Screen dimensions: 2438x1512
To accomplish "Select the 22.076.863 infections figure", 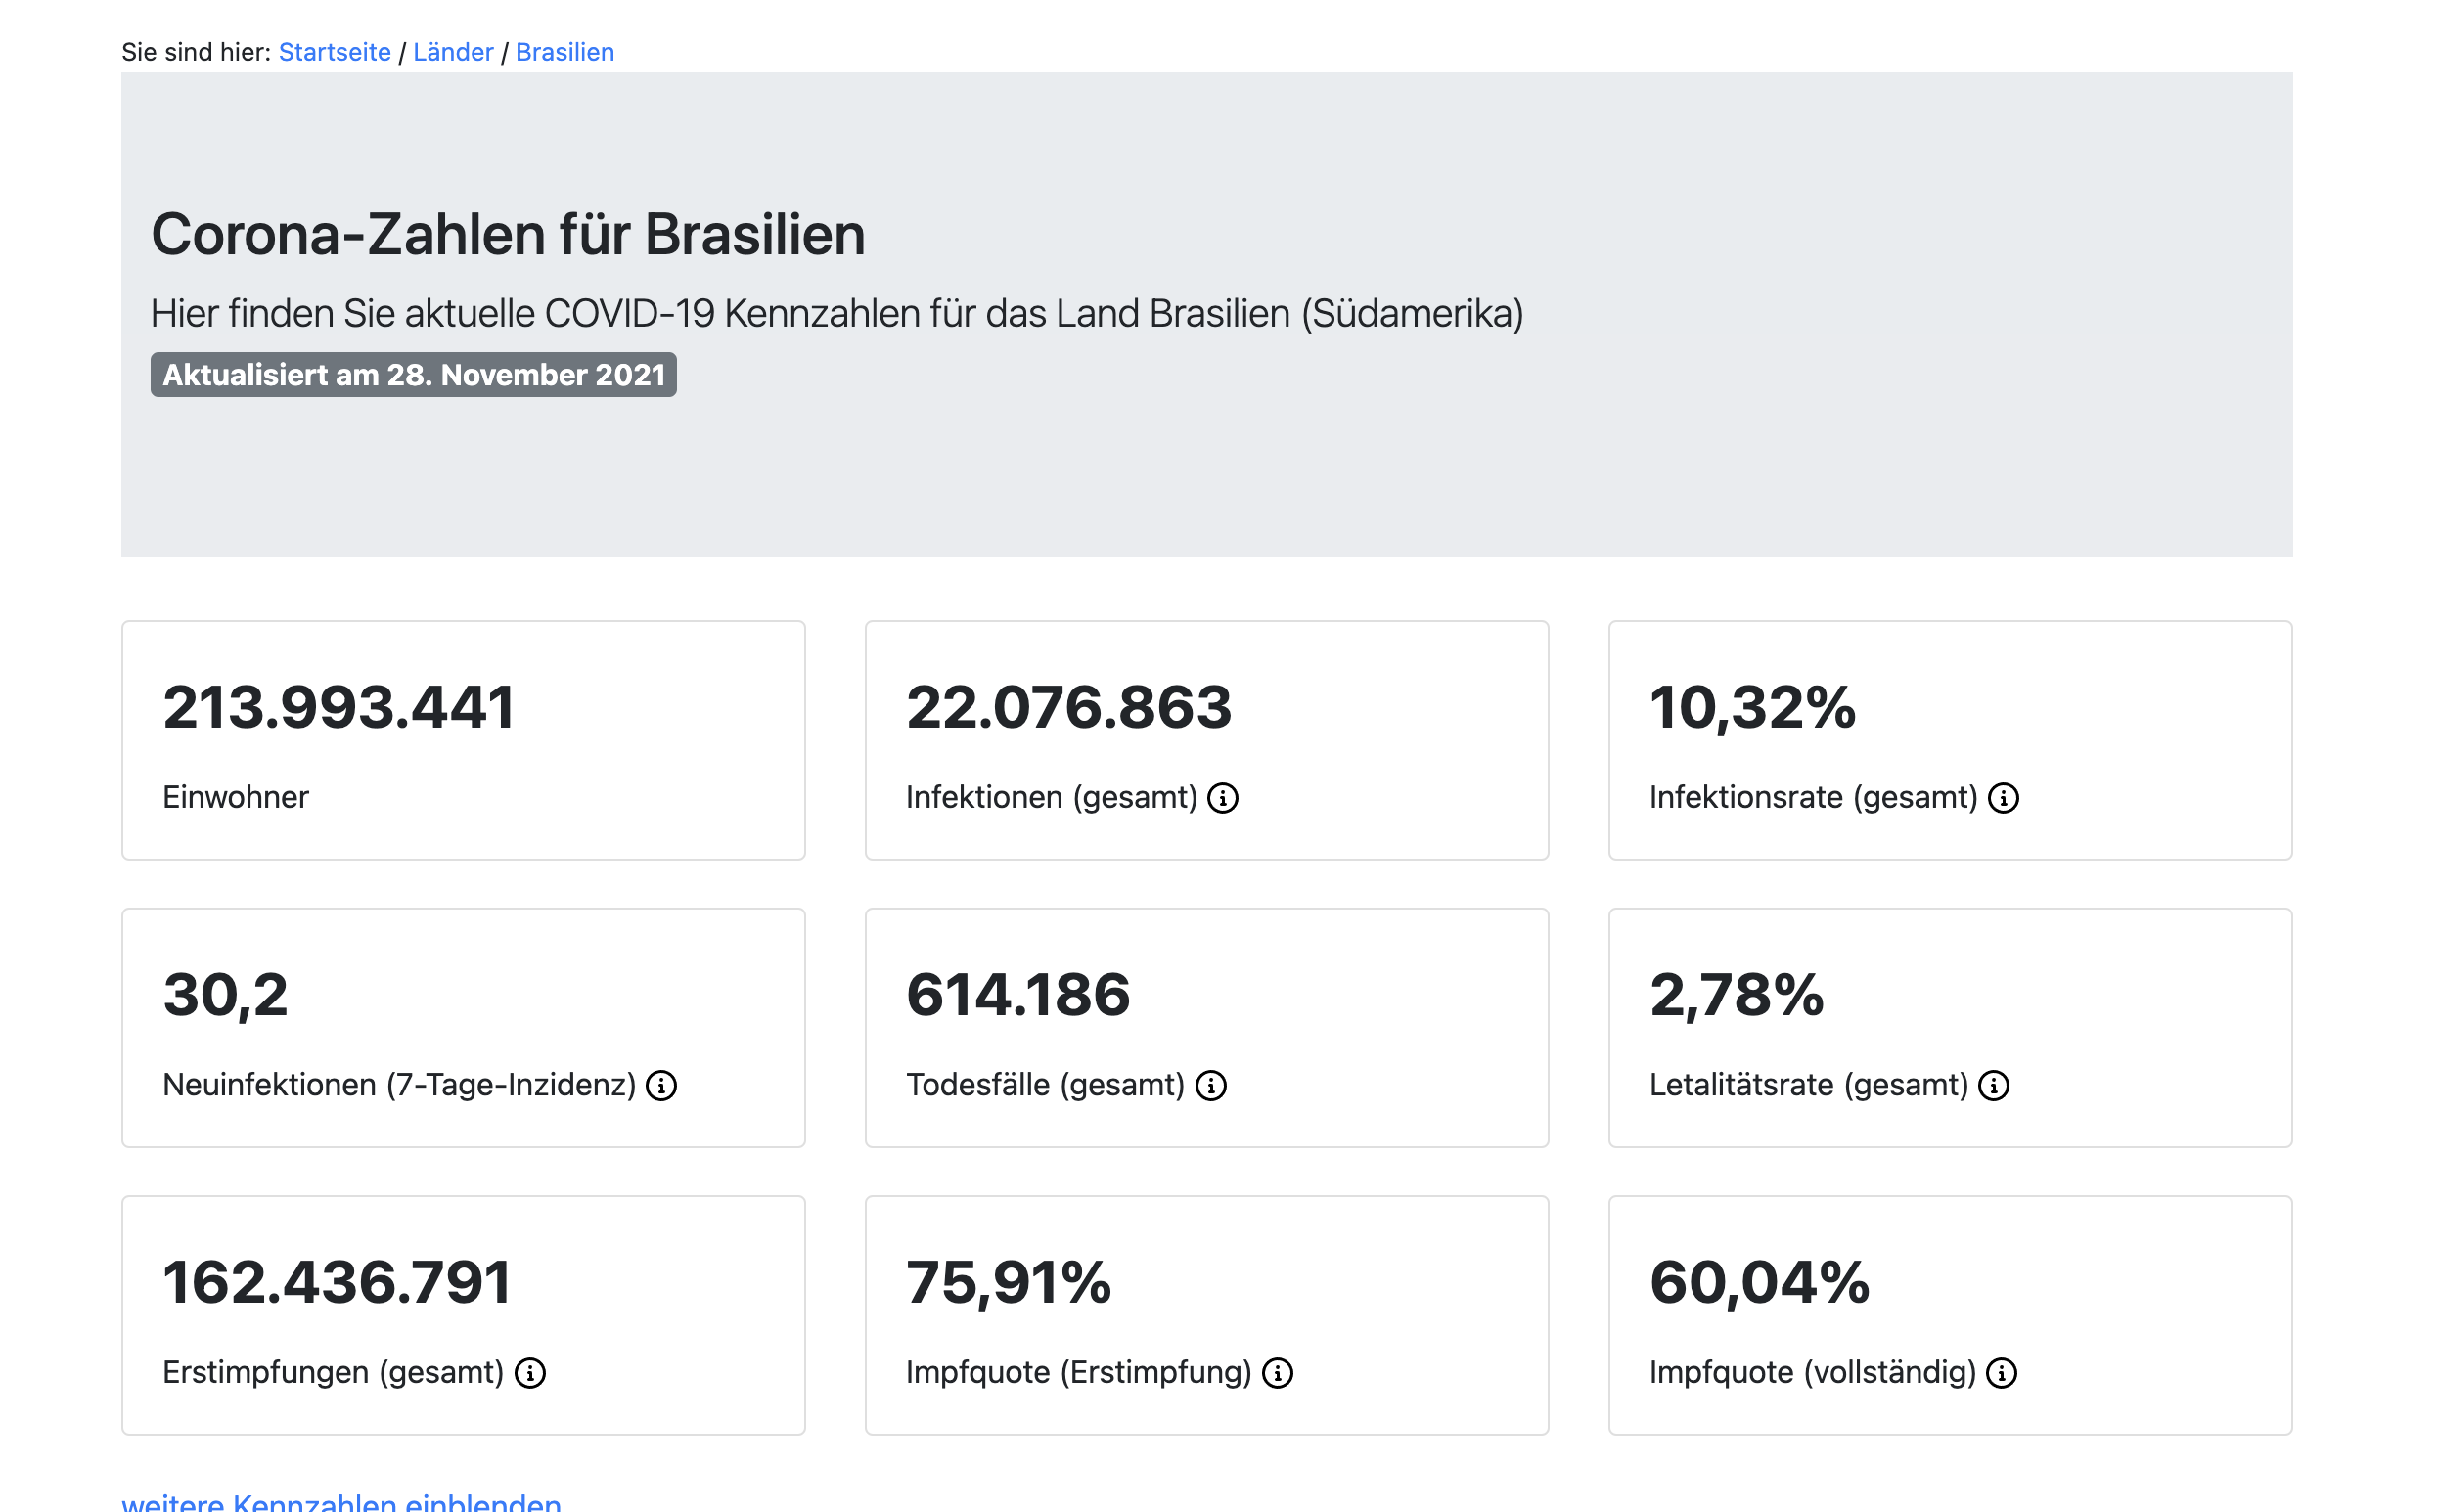I will pos(1068,708).
